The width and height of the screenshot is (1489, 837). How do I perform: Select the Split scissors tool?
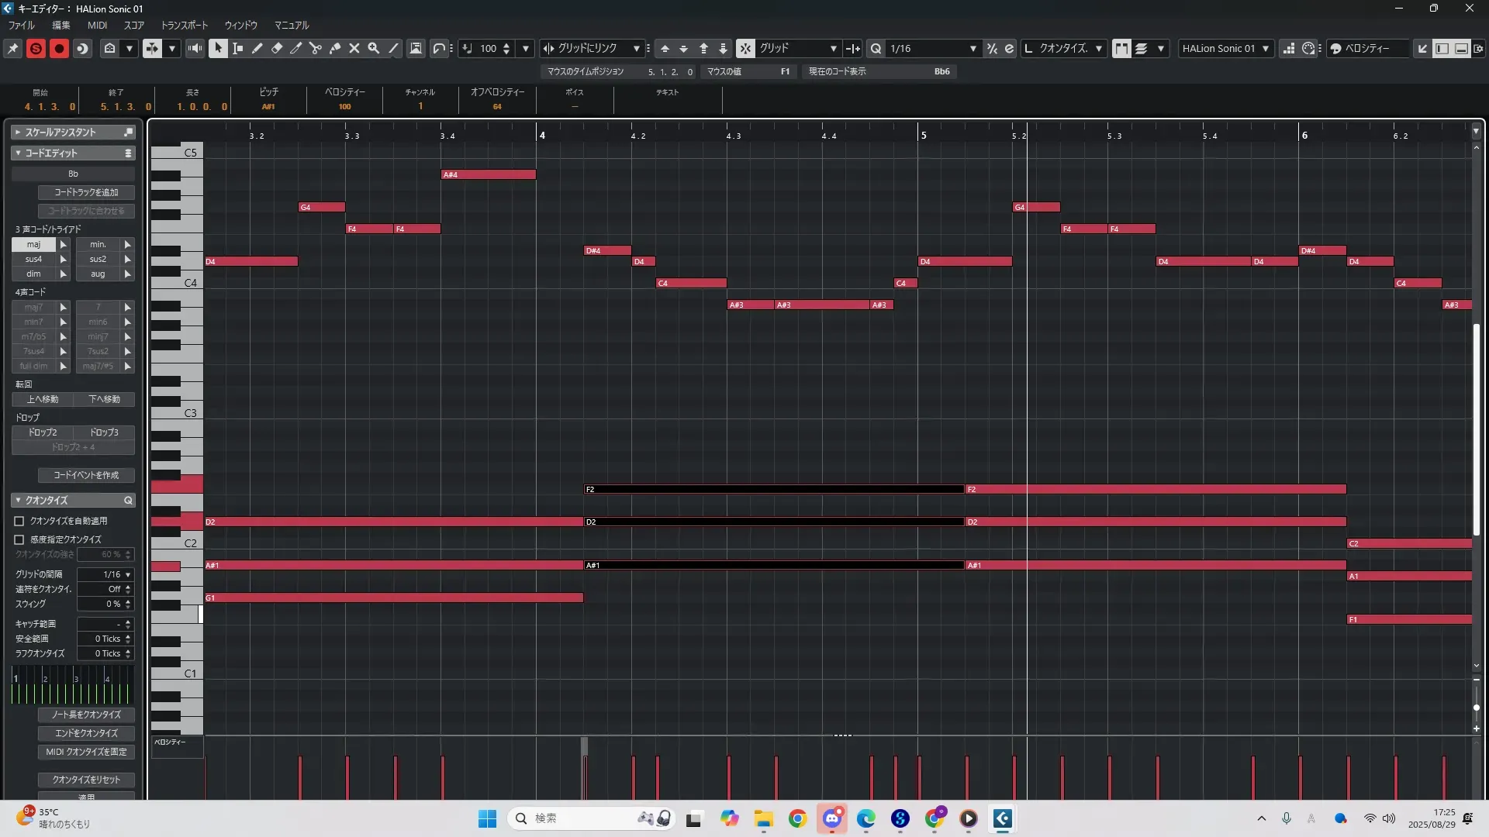tap(316, 48)
